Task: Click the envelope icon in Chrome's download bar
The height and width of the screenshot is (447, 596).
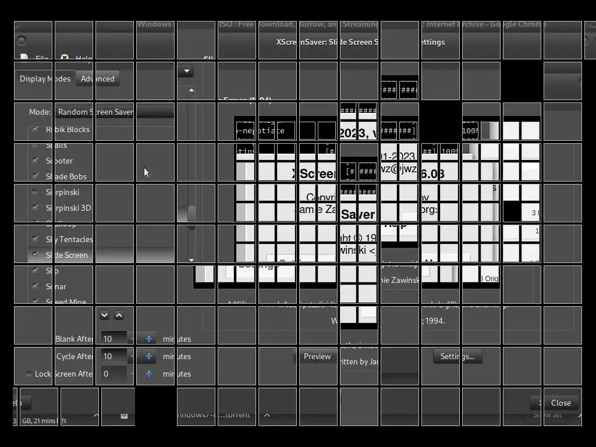Action: [x=125, y=416]
